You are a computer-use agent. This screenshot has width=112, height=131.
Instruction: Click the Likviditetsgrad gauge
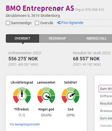point(22,95)
